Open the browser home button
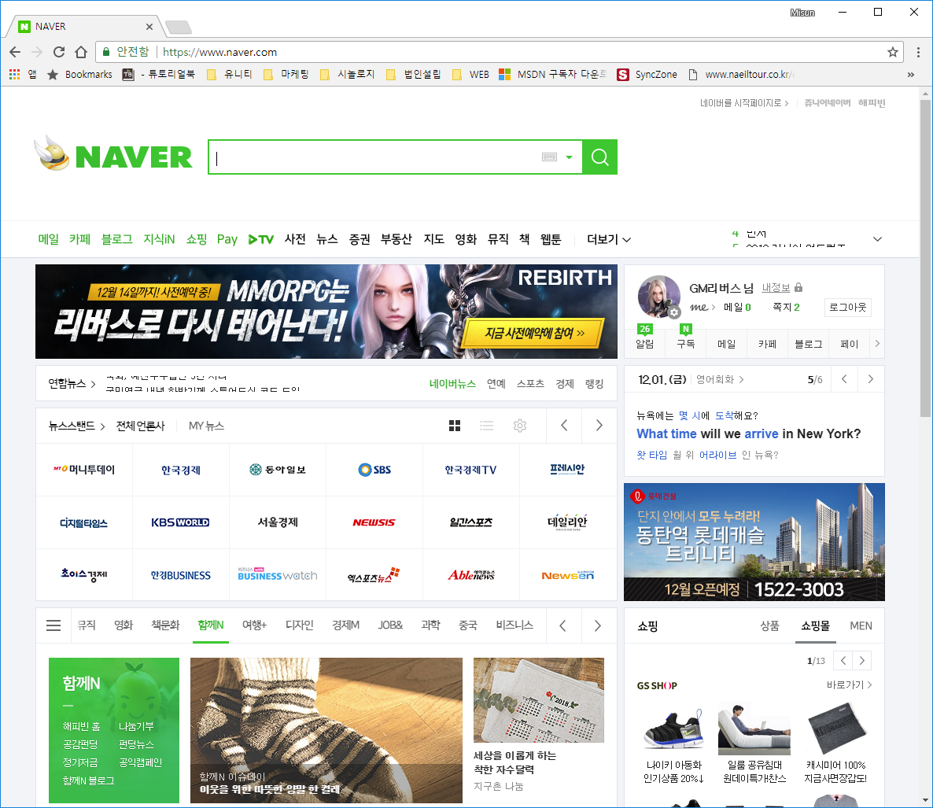 tap(81, 52)
